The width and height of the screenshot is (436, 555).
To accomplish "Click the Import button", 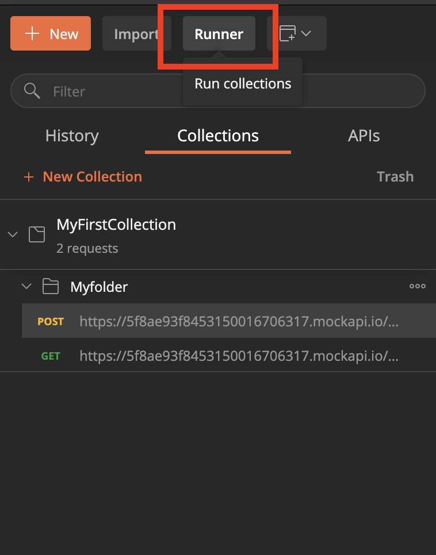I will (135, 34).
